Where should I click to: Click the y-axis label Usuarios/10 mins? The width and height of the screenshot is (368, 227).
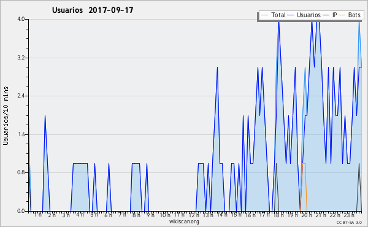click(x=6, y=115)
